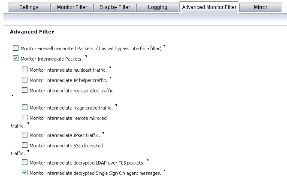
Task: Switch to the Monitor Filter tab
Action: [x=72, y=7]
